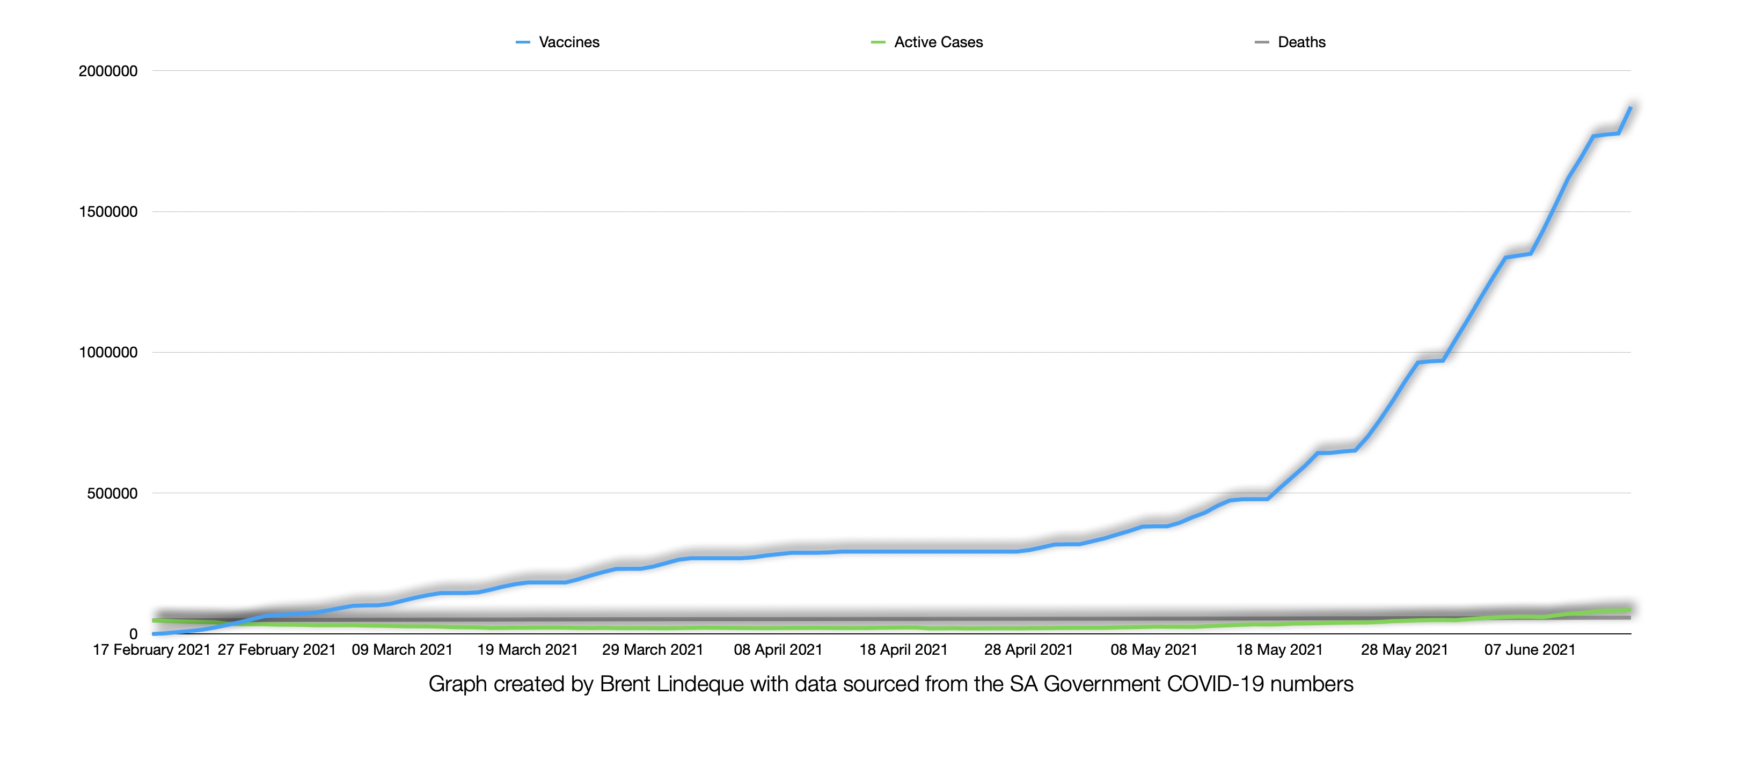Click the green Active Cases legend swatch
The image size is (1755, 775).
878,42
